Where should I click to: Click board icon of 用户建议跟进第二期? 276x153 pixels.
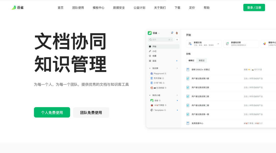coord(188,105)
